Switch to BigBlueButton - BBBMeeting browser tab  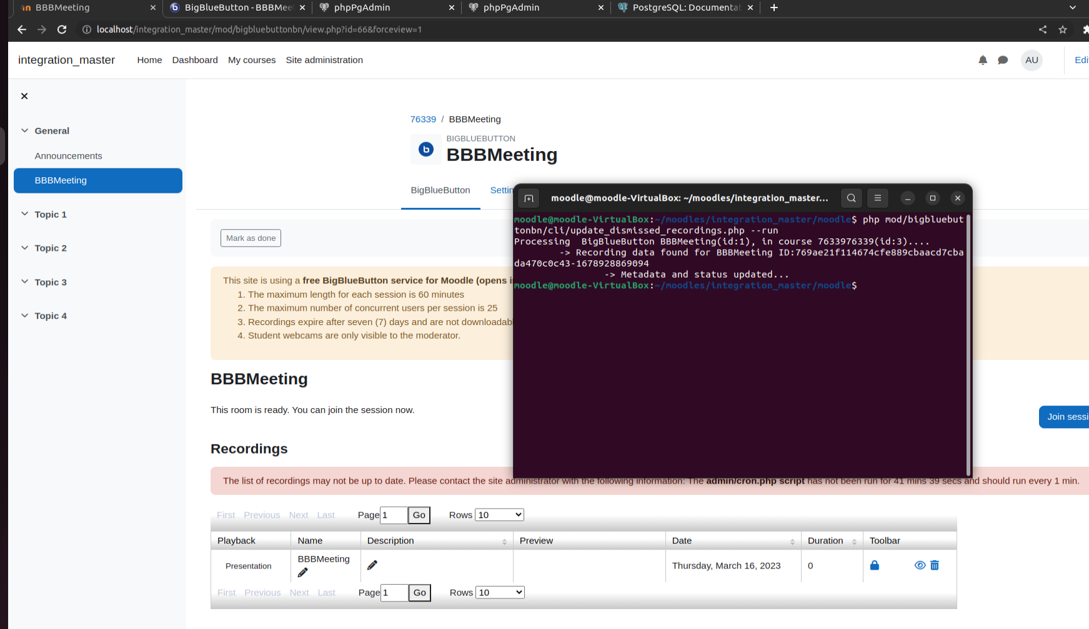[x=238, y=7]
